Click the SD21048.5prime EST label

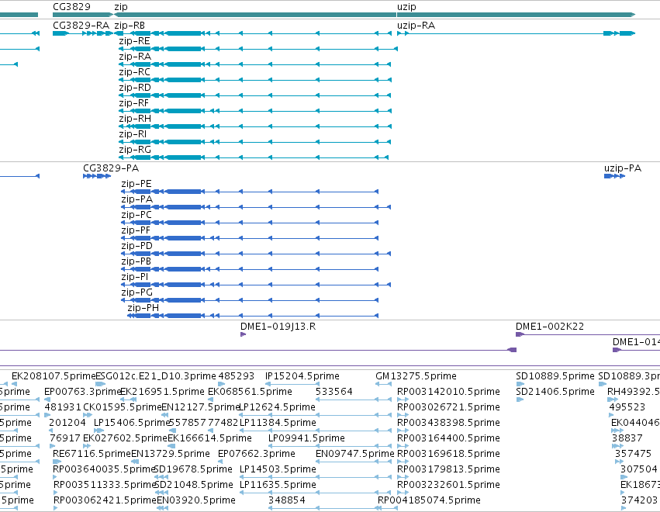click(x=194, y=485)
